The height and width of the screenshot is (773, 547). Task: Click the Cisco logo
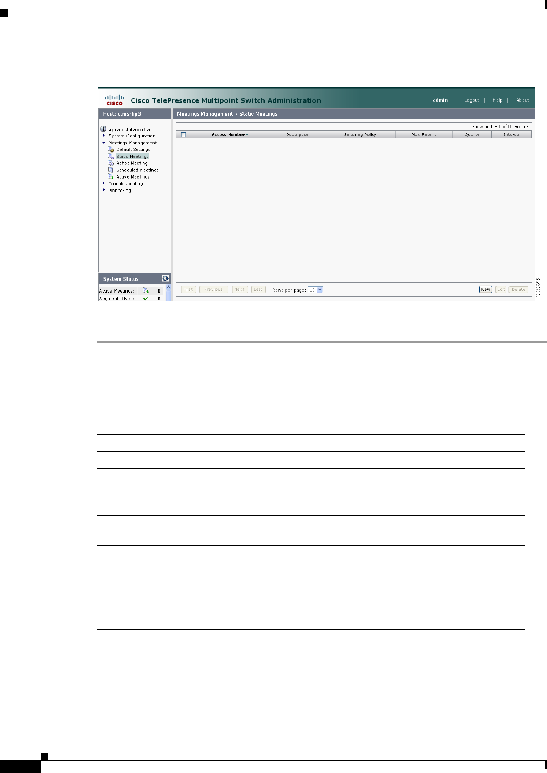115,99
